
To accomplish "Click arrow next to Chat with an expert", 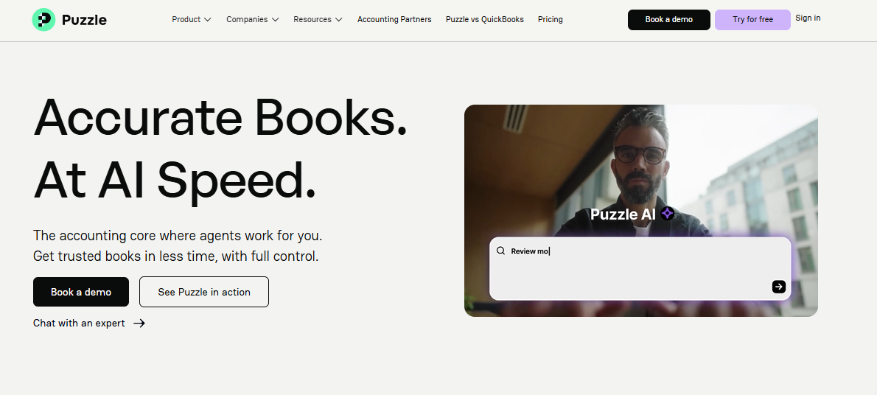I will [139, 323].
